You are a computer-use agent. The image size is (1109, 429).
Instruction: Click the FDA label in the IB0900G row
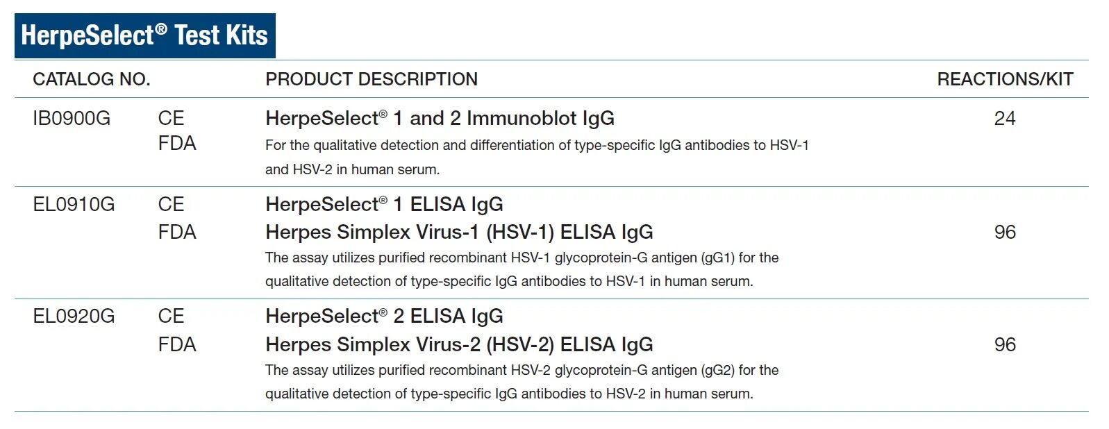click(177, 144)
